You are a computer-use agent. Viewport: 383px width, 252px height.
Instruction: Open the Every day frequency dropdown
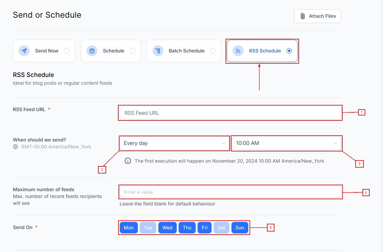coord(175,143)
